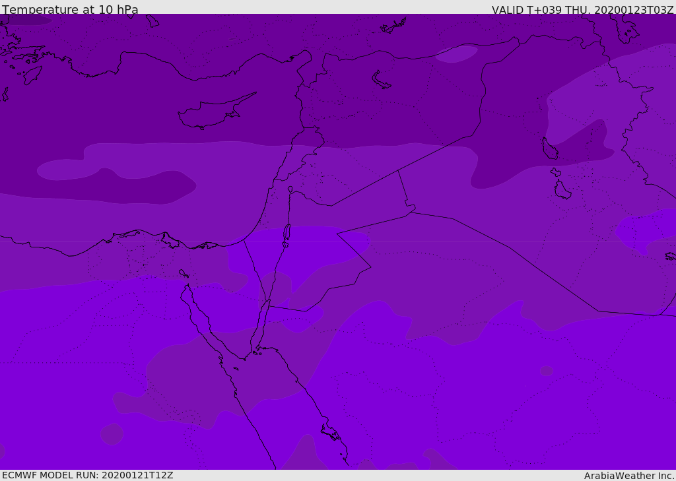Viewport: 676px width, 481px height.
Task: Click 'ECMWF MODEL RUN: 20200121T12Z' footer text
Action: pos(88,476)
